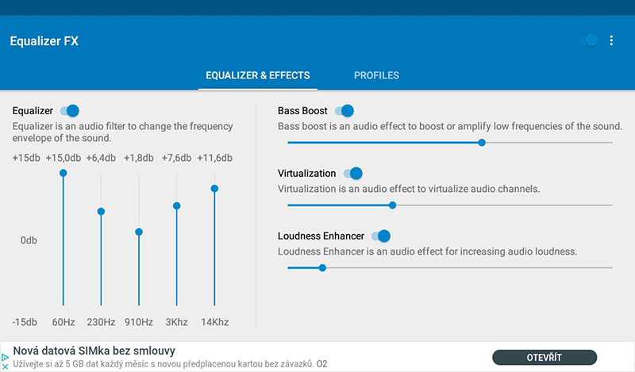Screen dimensions: 635x372
Task: Toggle the Virtualization switch
Action: [352, 173]
